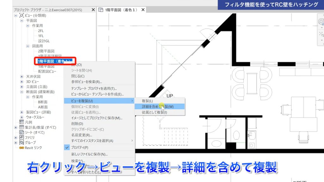Collapse the 断面図 (建築断面) node
The height and width of the screenshot is (182, 324).
(x=22, y=91)
